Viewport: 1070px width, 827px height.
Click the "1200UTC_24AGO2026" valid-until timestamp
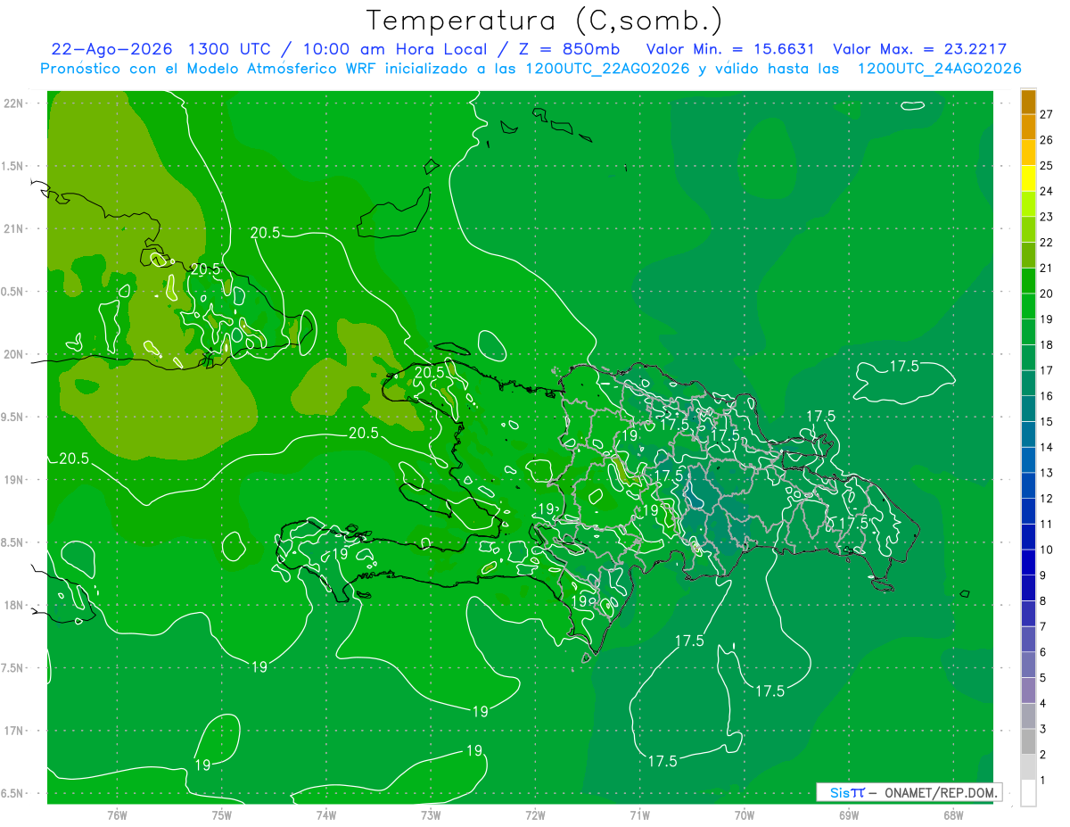939,69
